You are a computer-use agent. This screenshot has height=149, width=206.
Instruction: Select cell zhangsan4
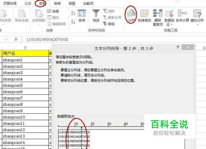tap(25, 79)
